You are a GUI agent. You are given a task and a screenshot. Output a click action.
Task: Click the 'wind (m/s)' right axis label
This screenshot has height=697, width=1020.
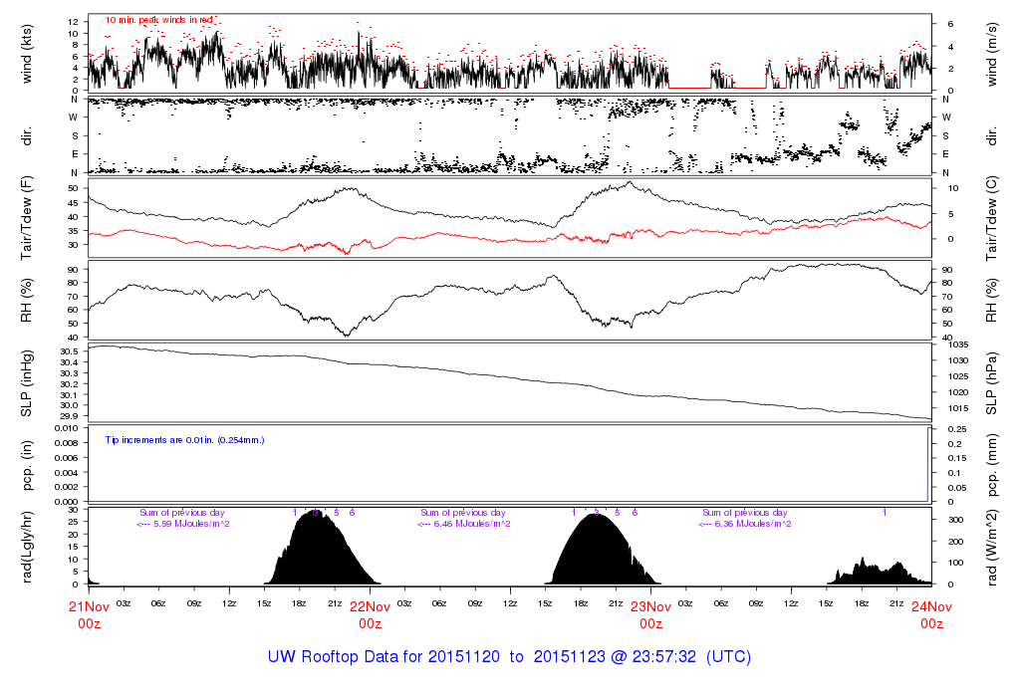pos(993,52)
